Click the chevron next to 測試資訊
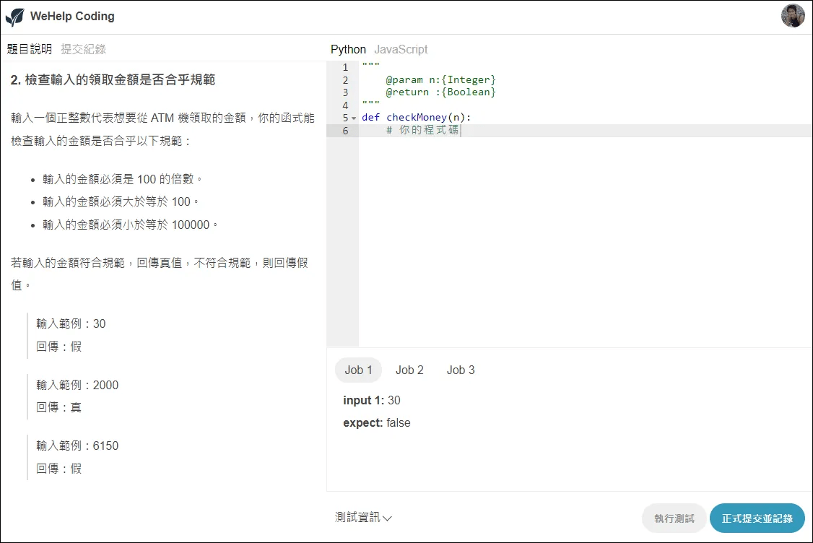This screenshot has height=543, width=813. [x=386, y=518]
